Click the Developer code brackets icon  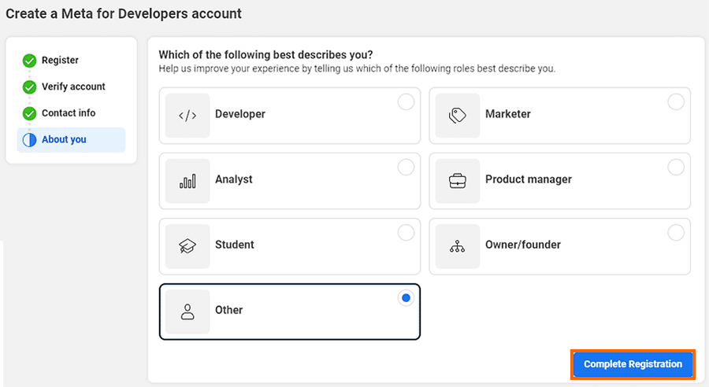pyautogui.click(x=187, y=115)
